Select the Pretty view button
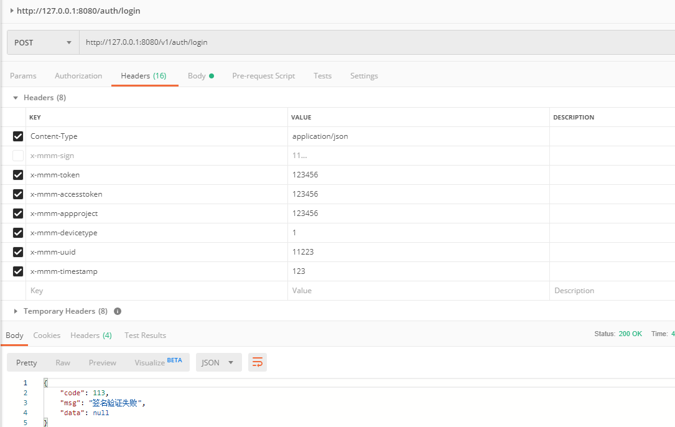675x427 pixels. 26,363
